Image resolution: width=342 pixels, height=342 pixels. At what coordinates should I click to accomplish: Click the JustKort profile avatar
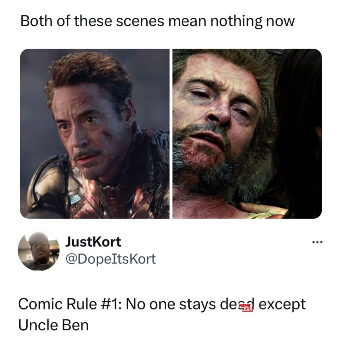coord(39,251)
